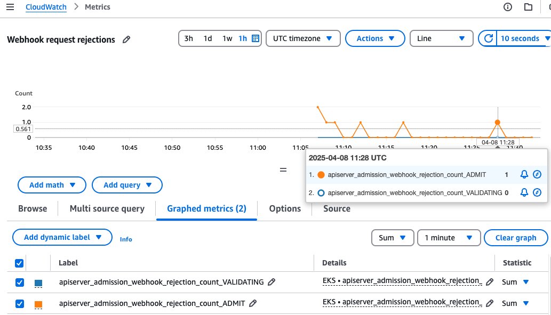
Task: Switch to the Source tab
Action: click(x=337, y=208)
